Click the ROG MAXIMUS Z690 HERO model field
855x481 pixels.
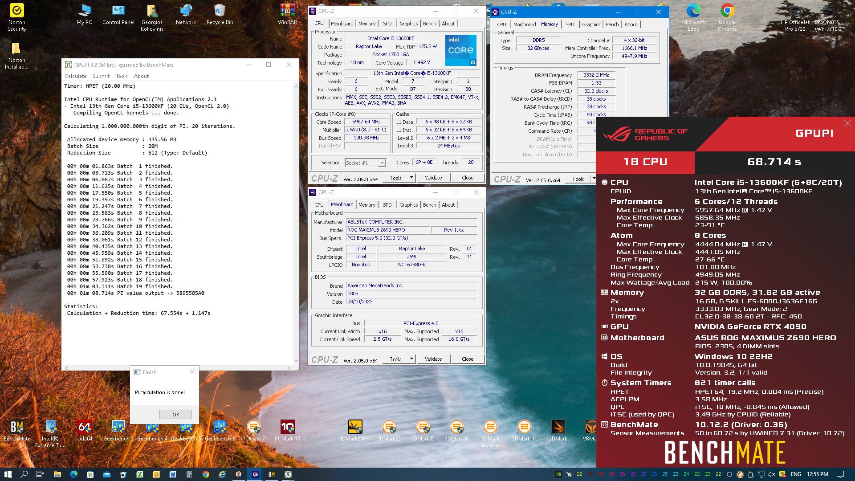pos(387,230)
